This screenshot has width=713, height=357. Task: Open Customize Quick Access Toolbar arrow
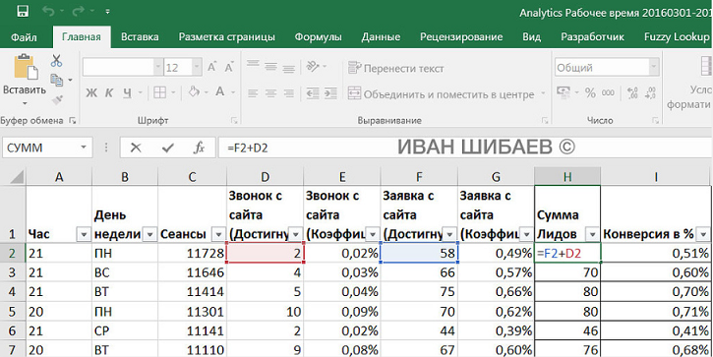click(108, 12)
